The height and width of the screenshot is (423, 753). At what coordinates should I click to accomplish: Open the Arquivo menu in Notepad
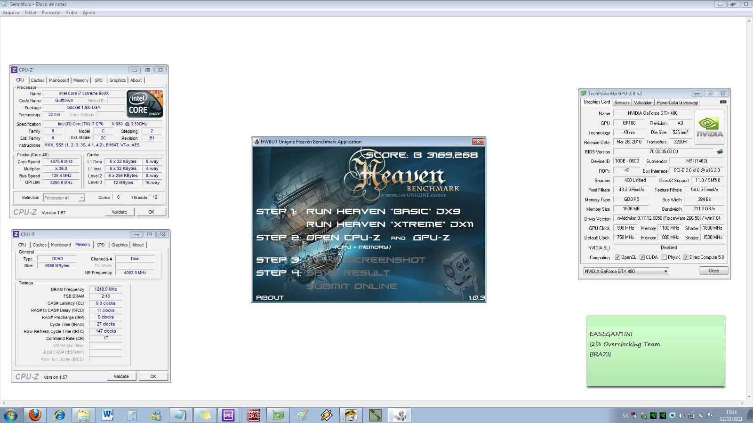tap(11, 13)
